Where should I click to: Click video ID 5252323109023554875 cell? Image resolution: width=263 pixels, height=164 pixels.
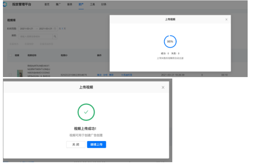(x=74, y=75)
